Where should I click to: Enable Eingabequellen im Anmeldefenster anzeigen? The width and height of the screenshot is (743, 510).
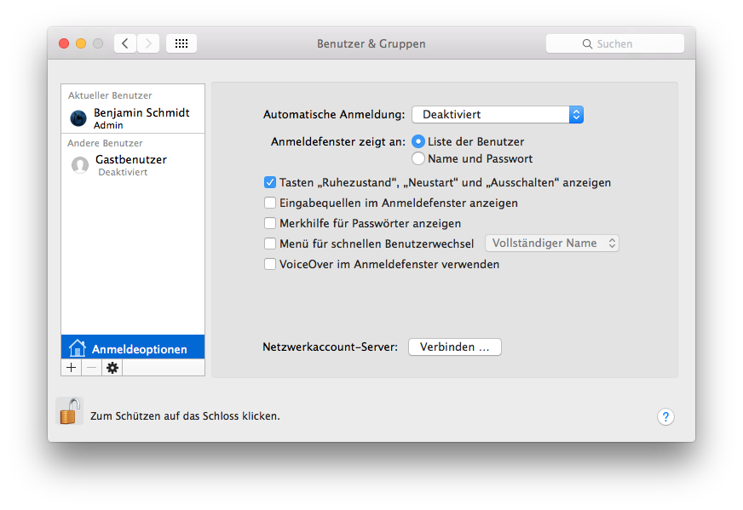click(x=270, y=203)
